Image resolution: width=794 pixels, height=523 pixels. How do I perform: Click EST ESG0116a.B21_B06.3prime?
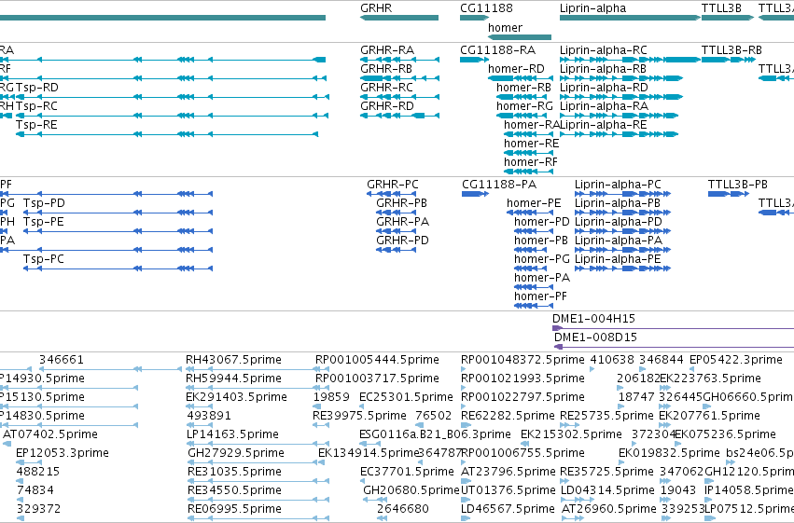pos(435,434)
